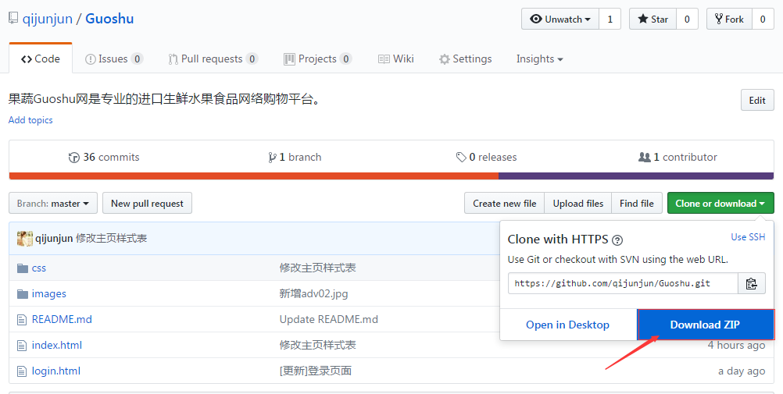Click the Edit description button

[x=757, y=100]
